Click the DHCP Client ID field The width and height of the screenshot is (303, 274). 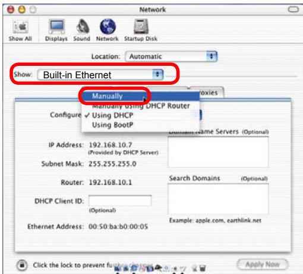[120, 201]
